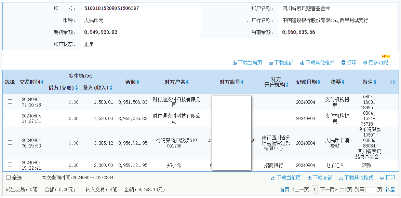
Task: Click bottom 下载其他格式 link
Action: coord(356,178)
